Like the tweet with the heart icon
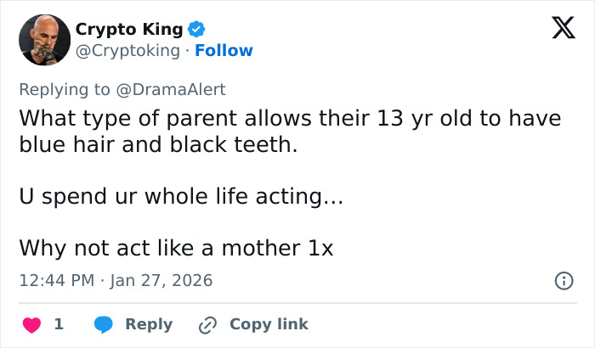 click(x=31, y=324)
